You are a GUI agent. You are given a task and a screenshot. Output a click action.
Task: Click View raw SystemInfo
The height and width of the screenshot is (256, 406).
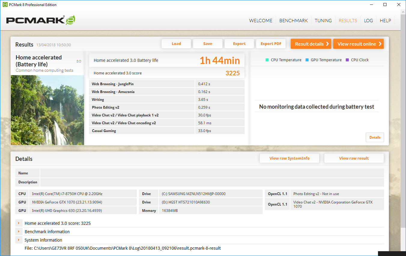click(289, 158)
